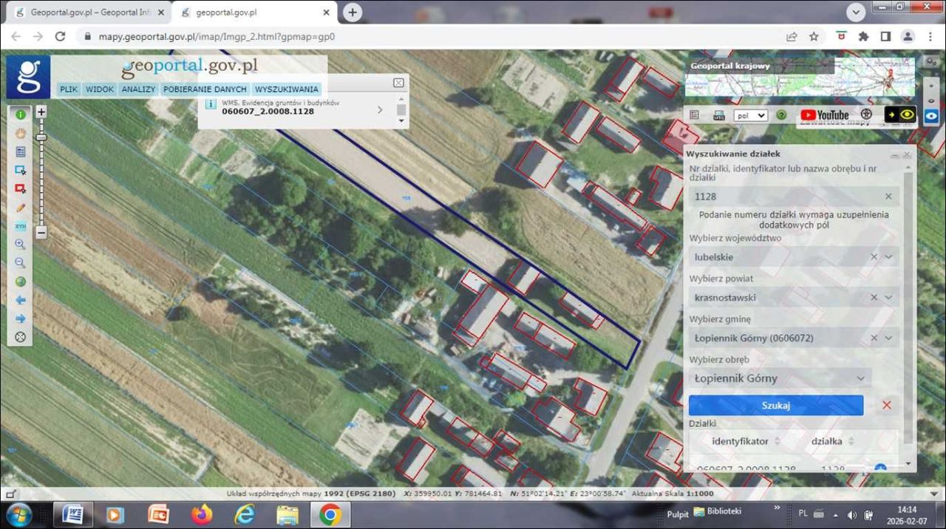Show full extent with globe icon

(20, 281)
